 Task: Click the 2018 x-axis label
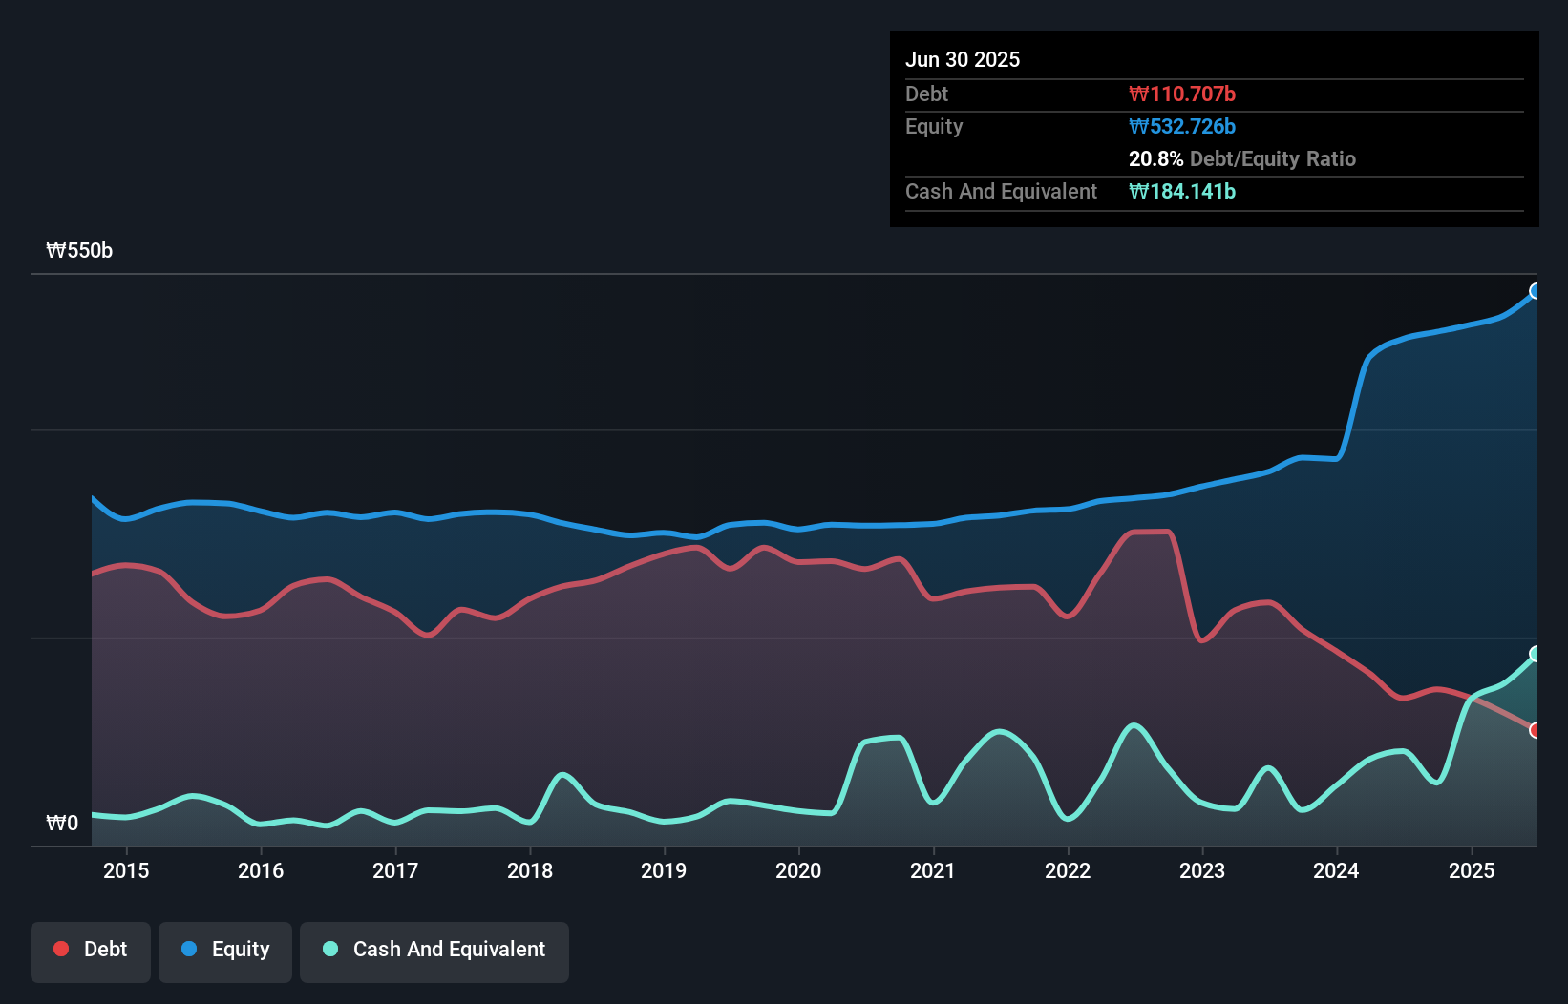(x=530, y=870)
